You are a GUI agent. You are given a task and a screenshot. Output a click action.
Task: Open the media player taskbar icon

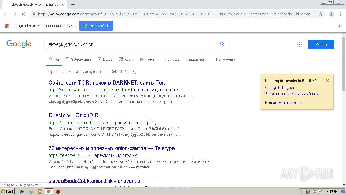pyautogui.click(x=40, y=191)
